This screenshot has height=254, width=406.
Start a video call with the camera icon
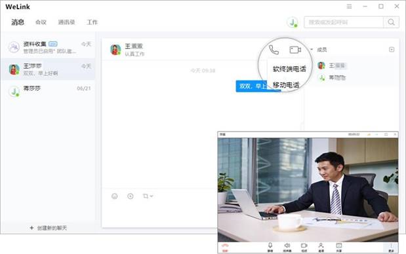point(295,50)
